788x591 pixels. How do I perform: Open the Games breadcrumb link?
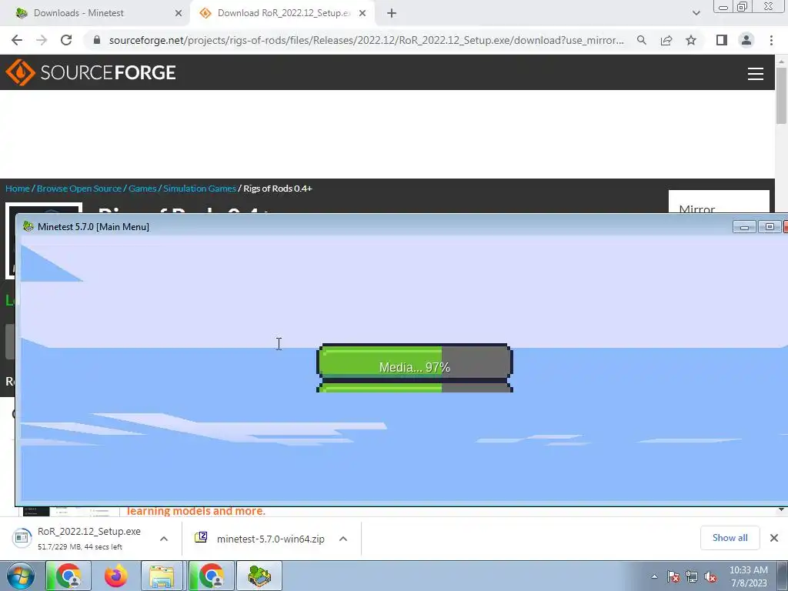pos(142,189)
